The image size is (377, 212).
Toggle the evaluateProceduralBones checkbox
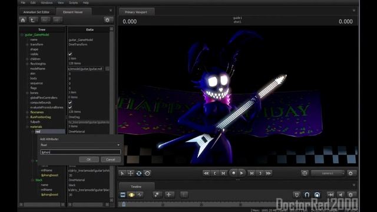click(70, 107)
